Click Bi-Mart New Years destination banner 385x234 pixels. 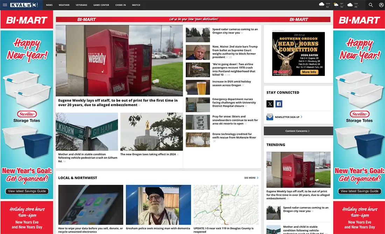click(x=193, y=19)
